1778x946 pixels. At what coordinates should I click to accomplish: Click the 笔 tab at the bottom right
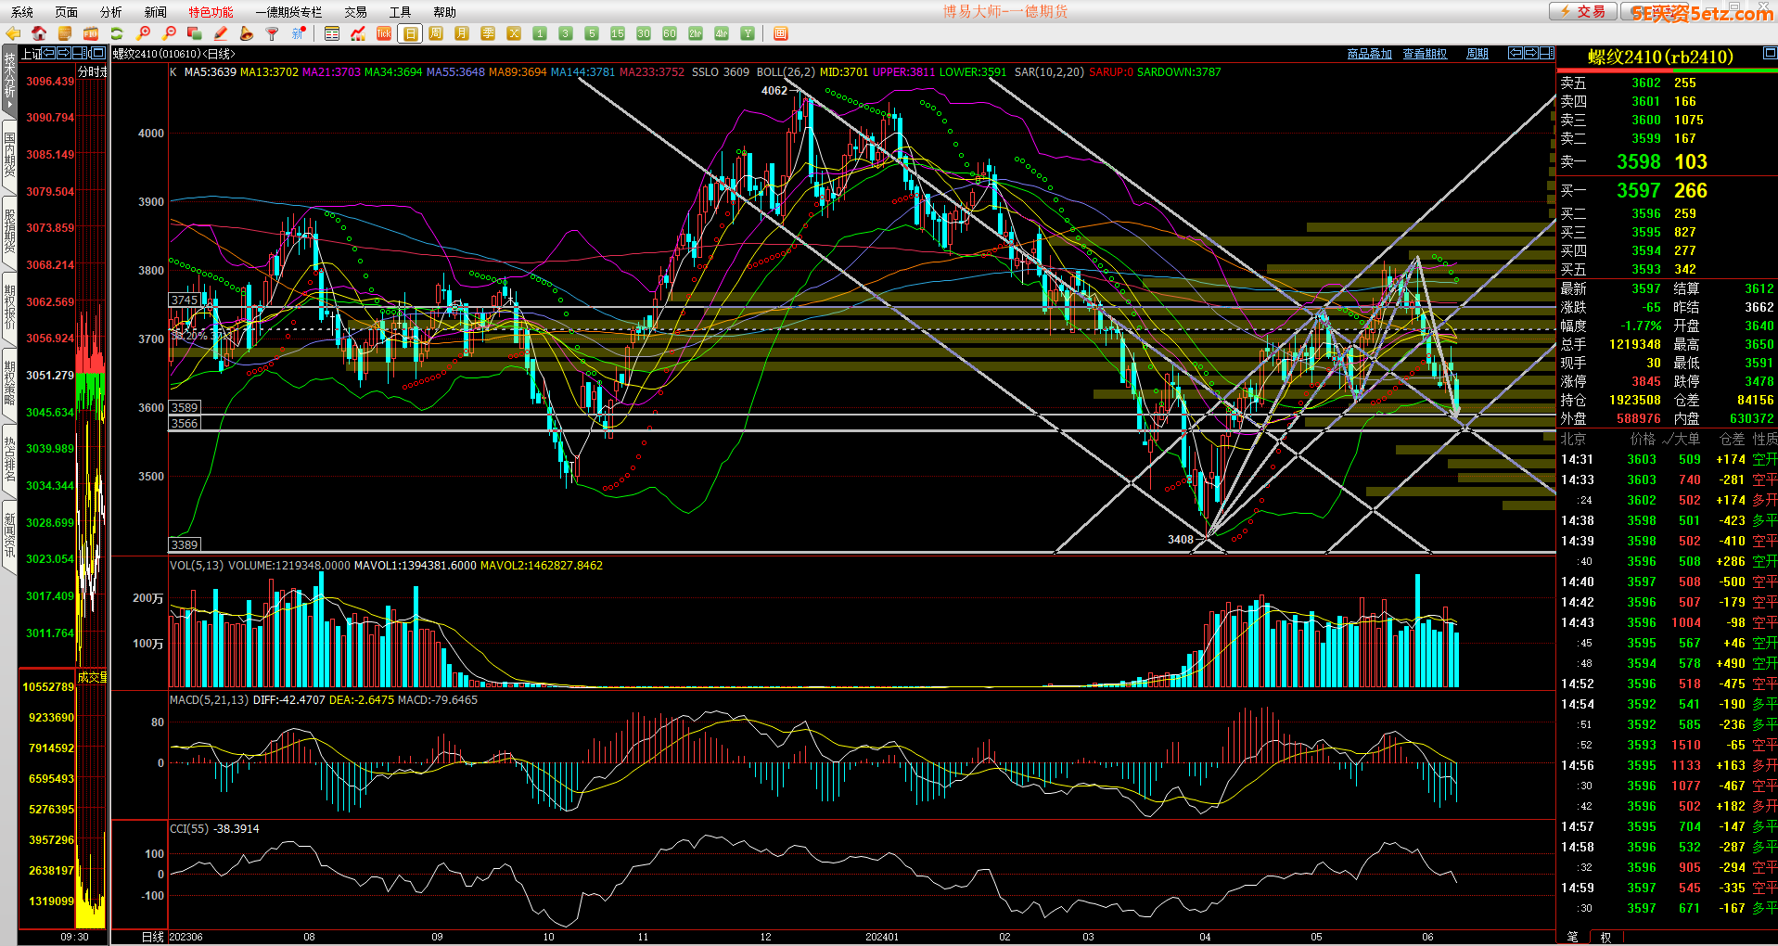[x=1572, y=937]
